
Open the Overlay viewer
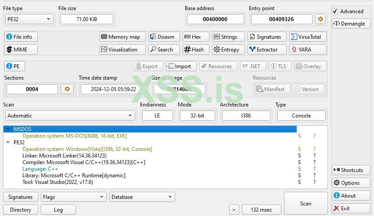[310, 66]
